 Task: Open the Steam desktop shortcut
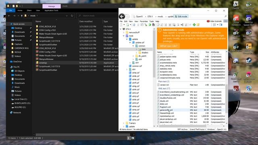coord(249,62)
